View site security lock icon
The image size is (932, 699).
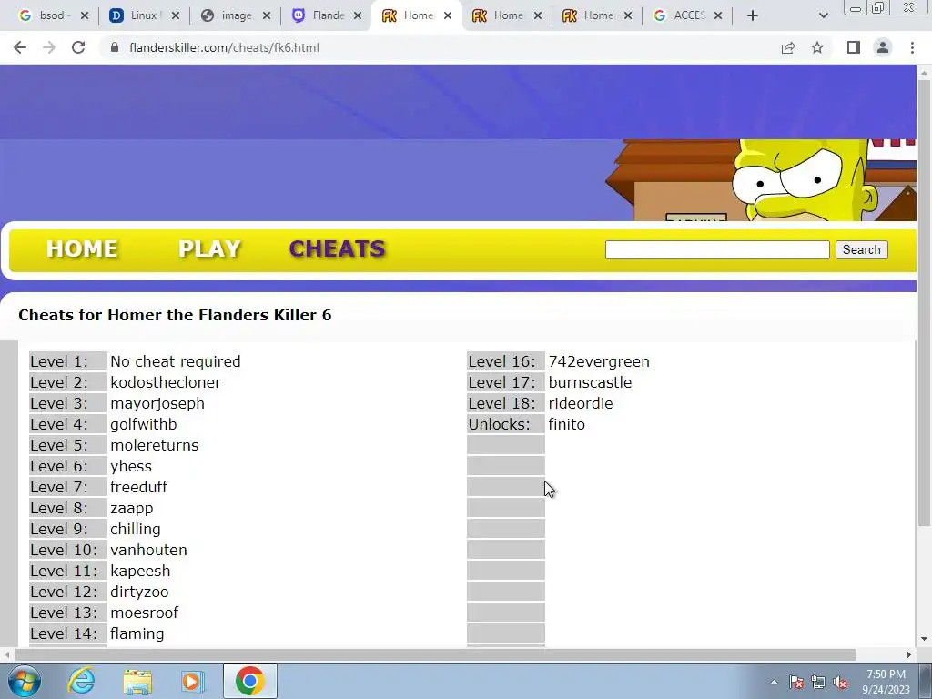tap(116, 47)
